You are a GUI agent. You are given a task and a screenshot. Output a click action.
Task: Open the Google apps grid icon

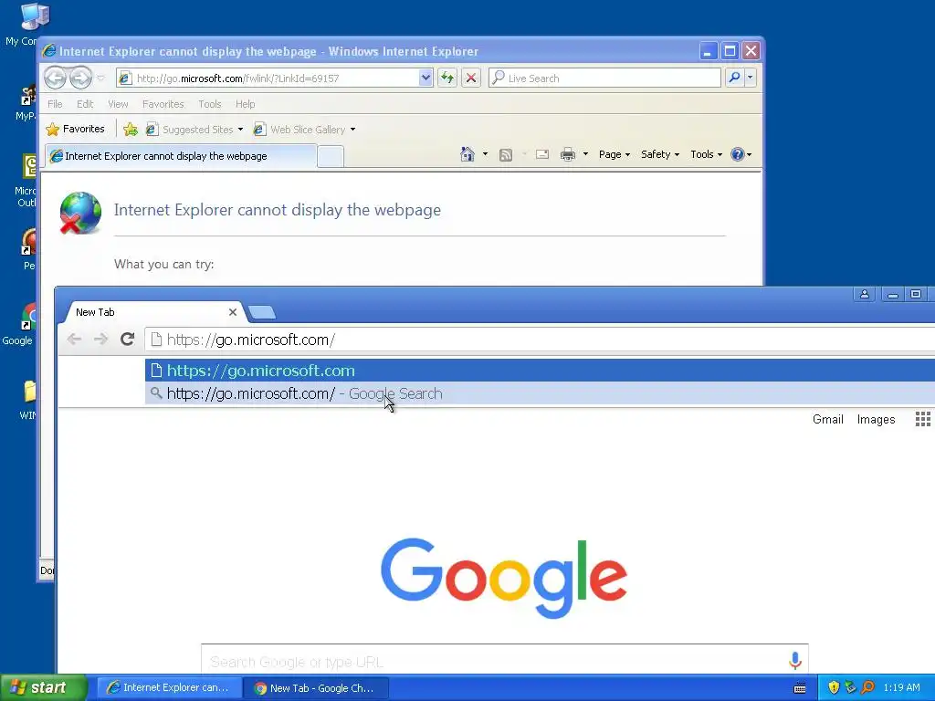tap(922, 420)
